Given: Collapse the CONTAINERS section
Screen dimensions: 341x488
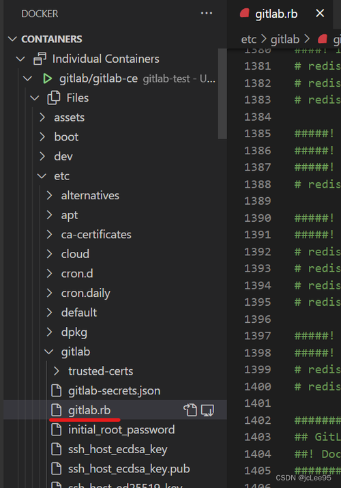Looking at the screenshot, I should click(x=12, y=39).
